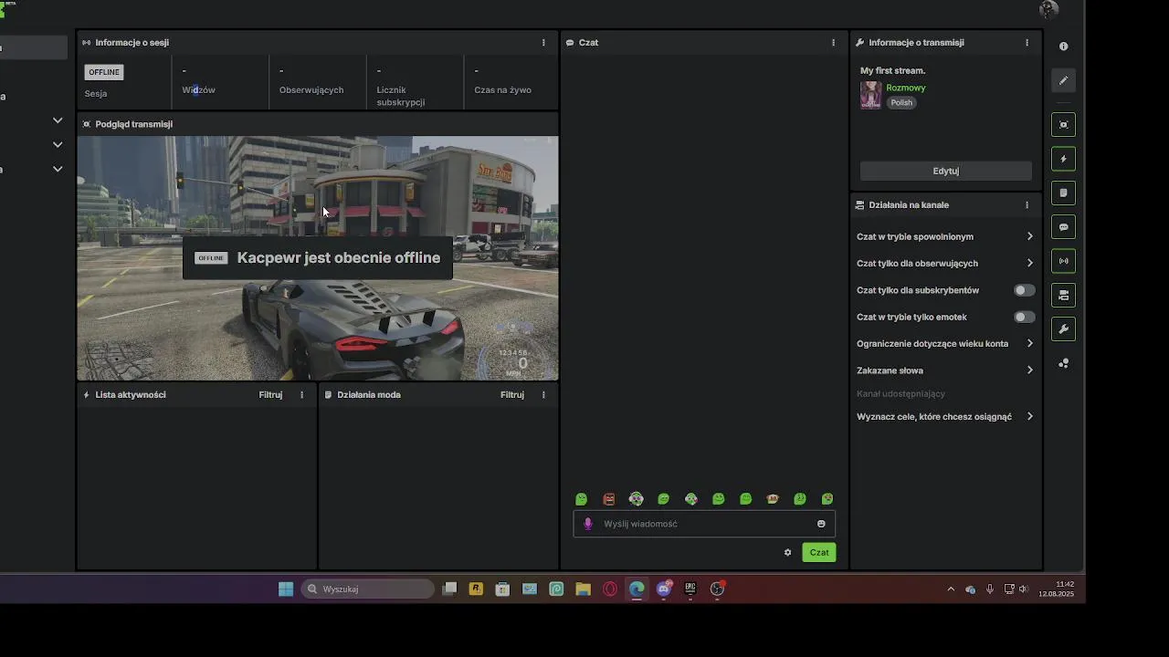
Task: Click the My first stream. title text
Action: (892, 70)
